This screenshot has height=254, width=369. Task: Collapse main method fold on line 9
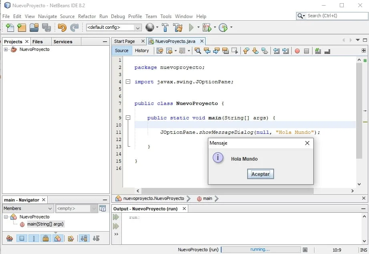pos(128,117)
